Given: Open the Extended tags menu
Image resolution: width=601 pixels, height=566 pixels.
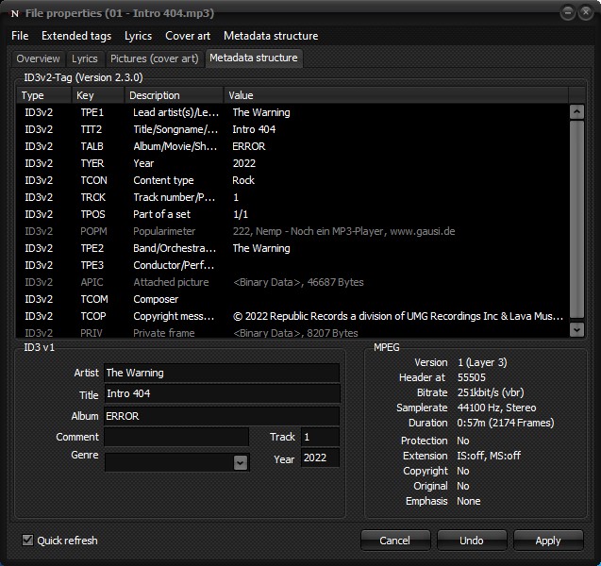Looking at the screenshot, I should point(75,36).
